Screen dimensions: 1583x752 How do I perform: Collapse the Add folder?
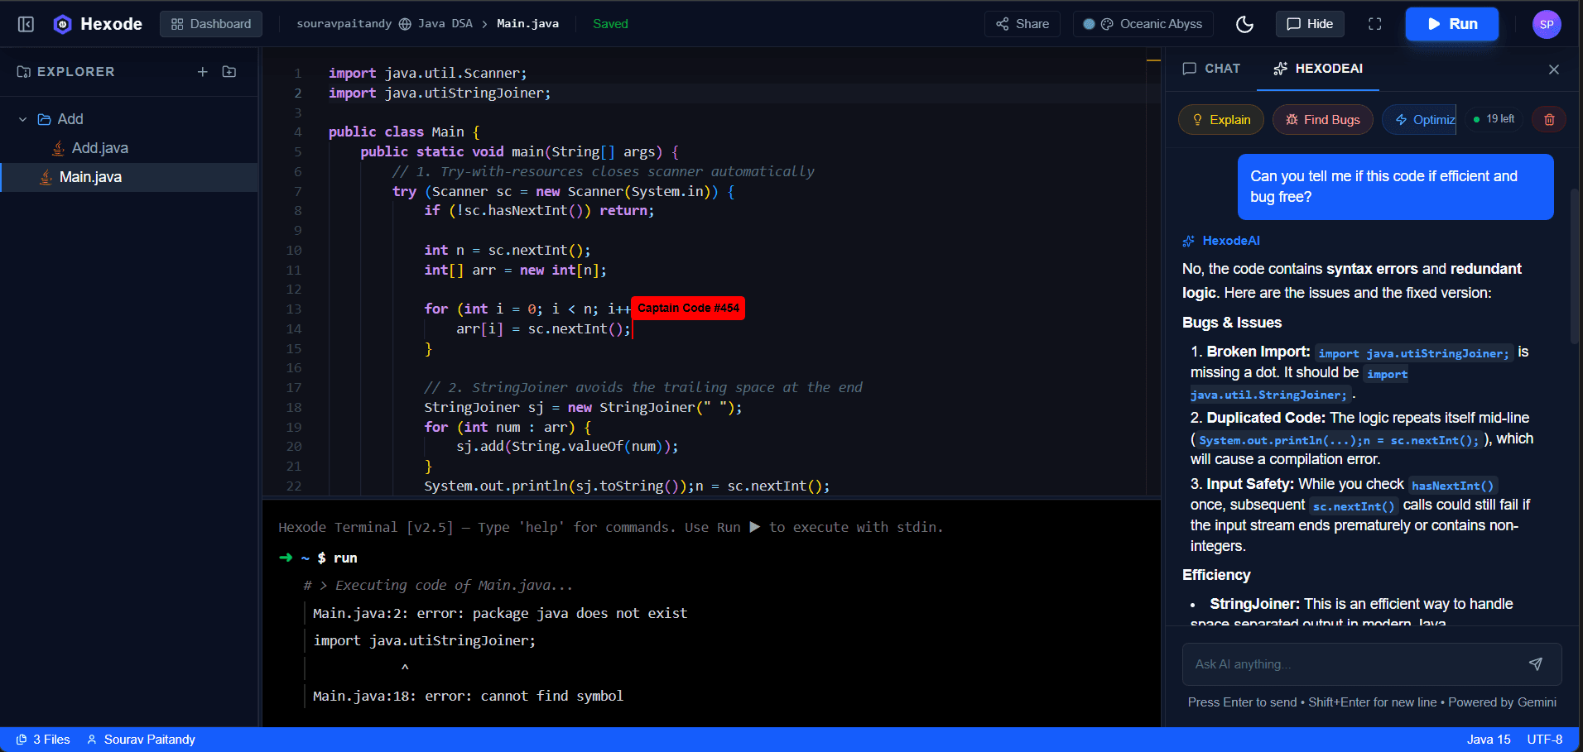22,119
